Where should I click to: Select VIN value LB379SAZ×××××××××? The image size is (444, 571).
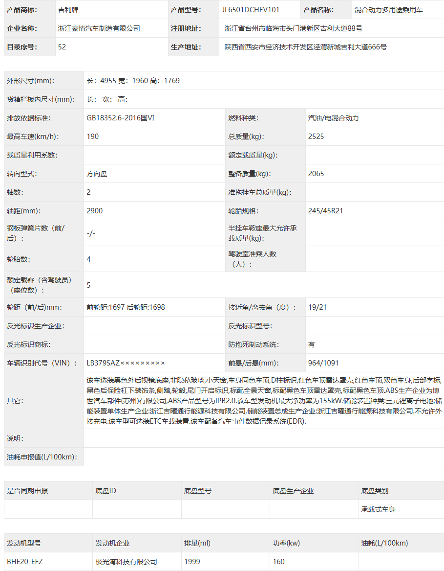[126, 363]
